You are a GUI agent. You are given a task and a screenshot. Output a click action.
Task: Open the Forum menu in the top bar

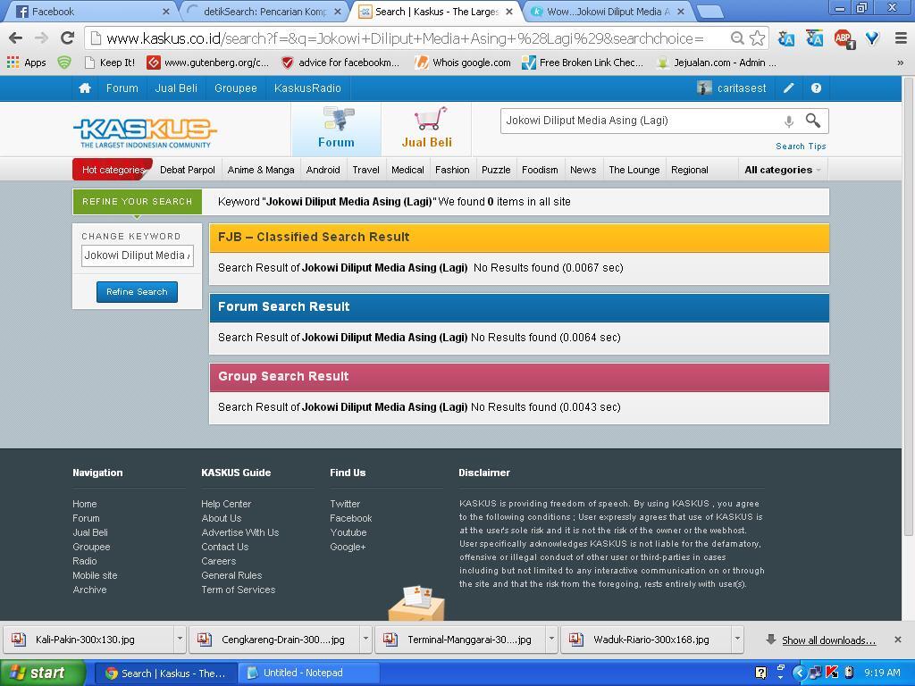tap(122, 88)
